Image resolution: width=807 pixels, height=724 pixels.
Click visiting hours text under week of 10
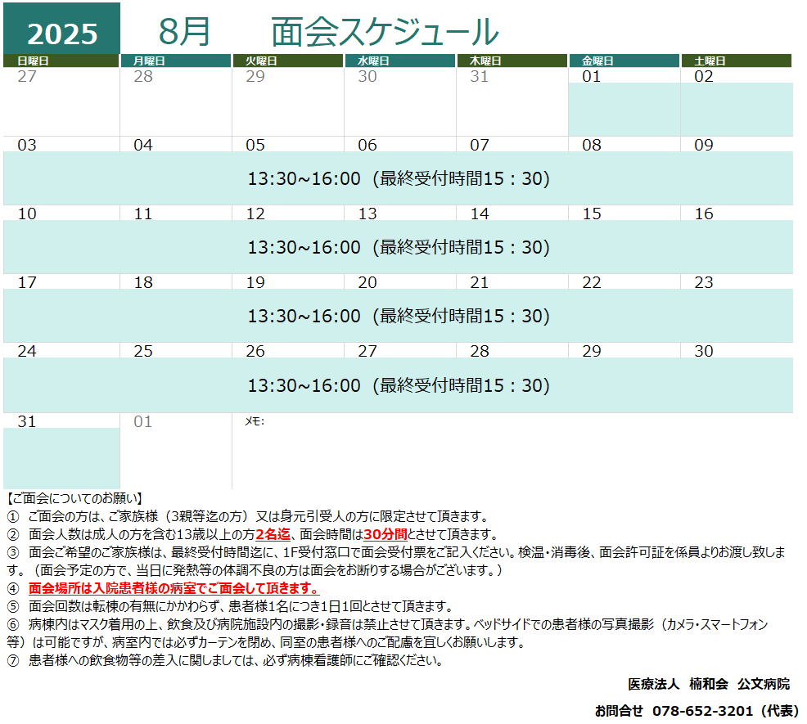point(399,248)
